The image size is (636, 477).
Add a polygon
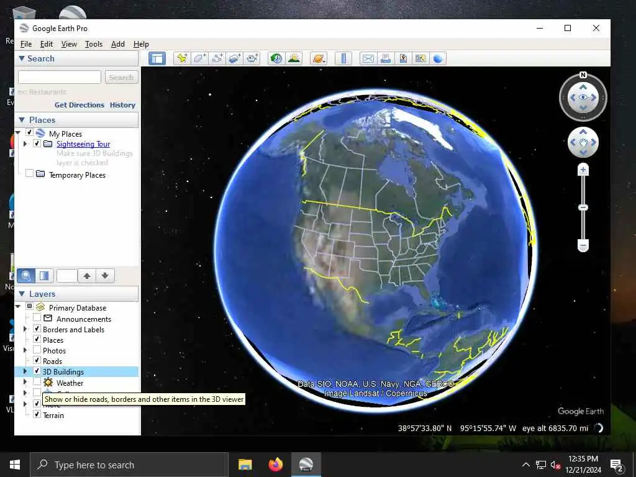click(199, 58)
